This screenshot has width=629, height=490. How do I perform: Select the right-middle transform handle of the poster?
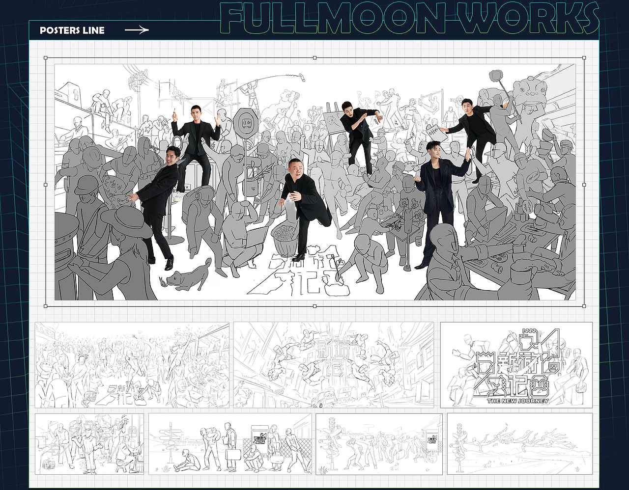[x=584, y=185]
